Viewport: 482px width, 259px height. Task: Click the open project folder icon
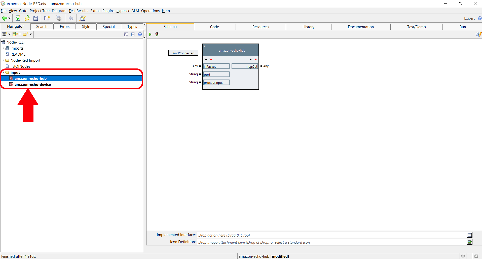tap(27, 18)
